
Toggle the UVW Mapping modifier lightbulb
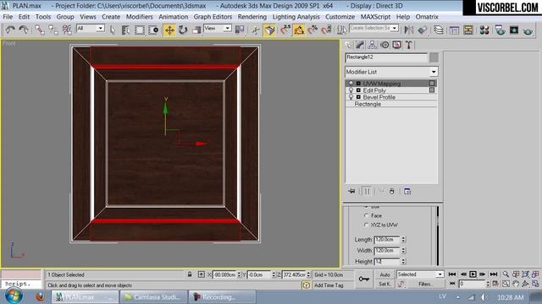click(351, 84)
